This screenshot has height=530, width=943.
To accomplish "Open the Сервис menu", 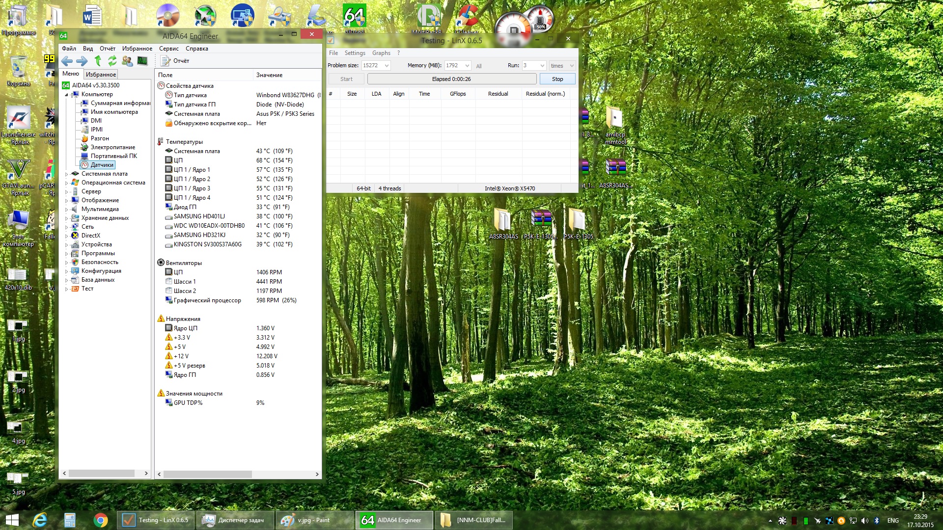I will [x=168, y=49].
